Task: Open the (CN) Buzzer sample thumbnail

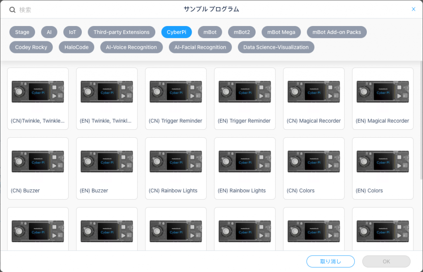Action: [x=38, y=162]
